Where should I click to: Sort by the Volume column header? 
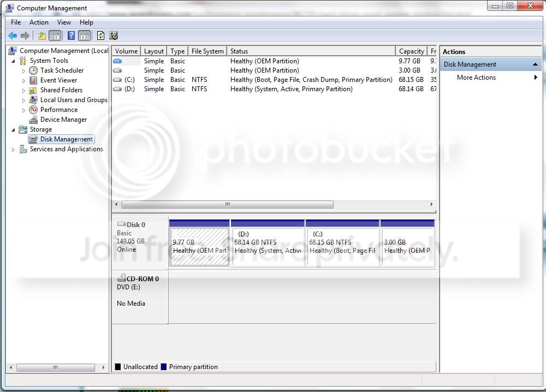point(127,51)
